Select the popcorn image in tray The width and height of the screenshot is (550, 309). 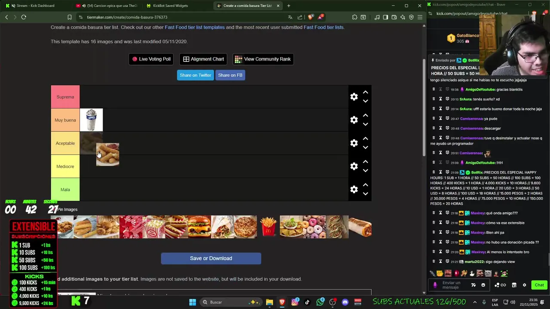pyautogui.click(x=154, y=227)
